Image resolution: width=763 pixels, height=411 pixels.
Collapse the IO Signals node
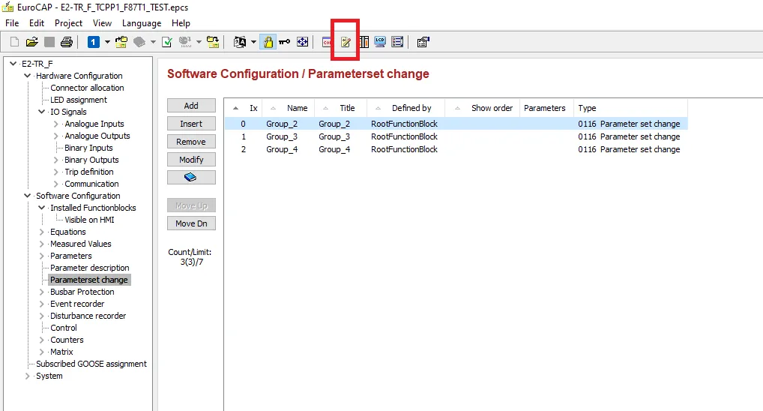pos(42,112)
